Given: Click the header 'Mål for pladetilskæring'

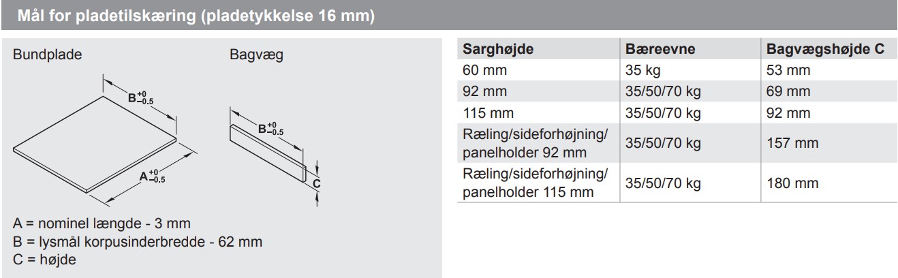Looking at the screenshot, I should (x=195, y=16).
